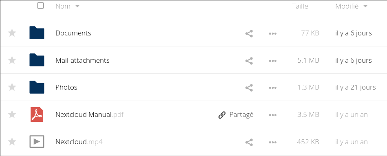Open the three-dot menu for Documents
Image resolution: width=387 pixels, height=156 pixels.
coord(273,33)
